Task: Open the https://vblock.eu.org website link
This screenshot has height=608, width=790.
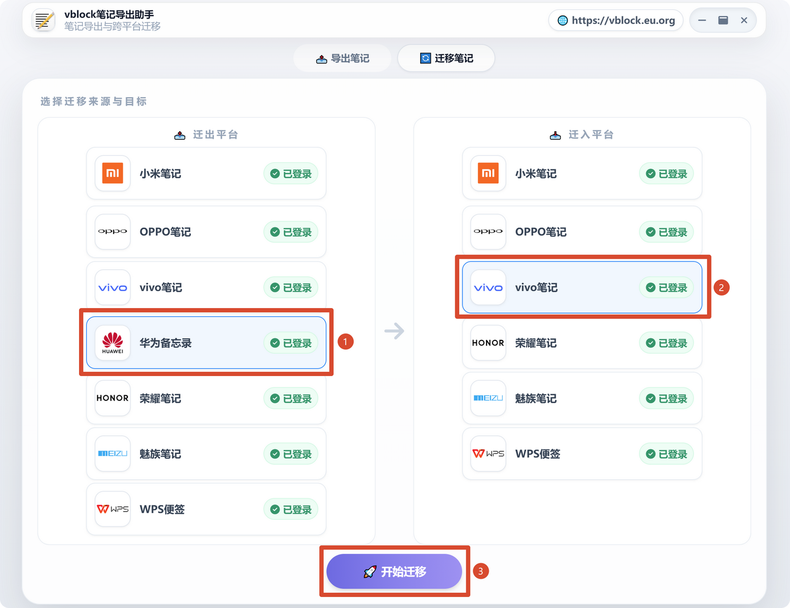Action: click(x=616, y=20)
